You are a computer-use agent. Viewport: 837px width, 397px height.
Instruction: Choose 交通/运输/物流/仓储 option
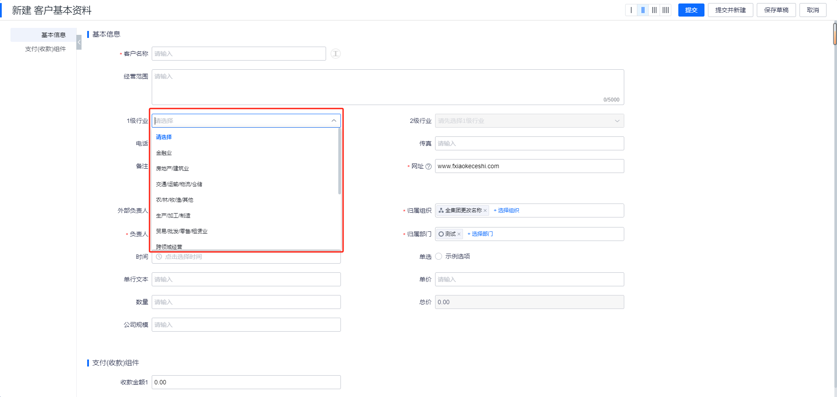coord(246,184)
